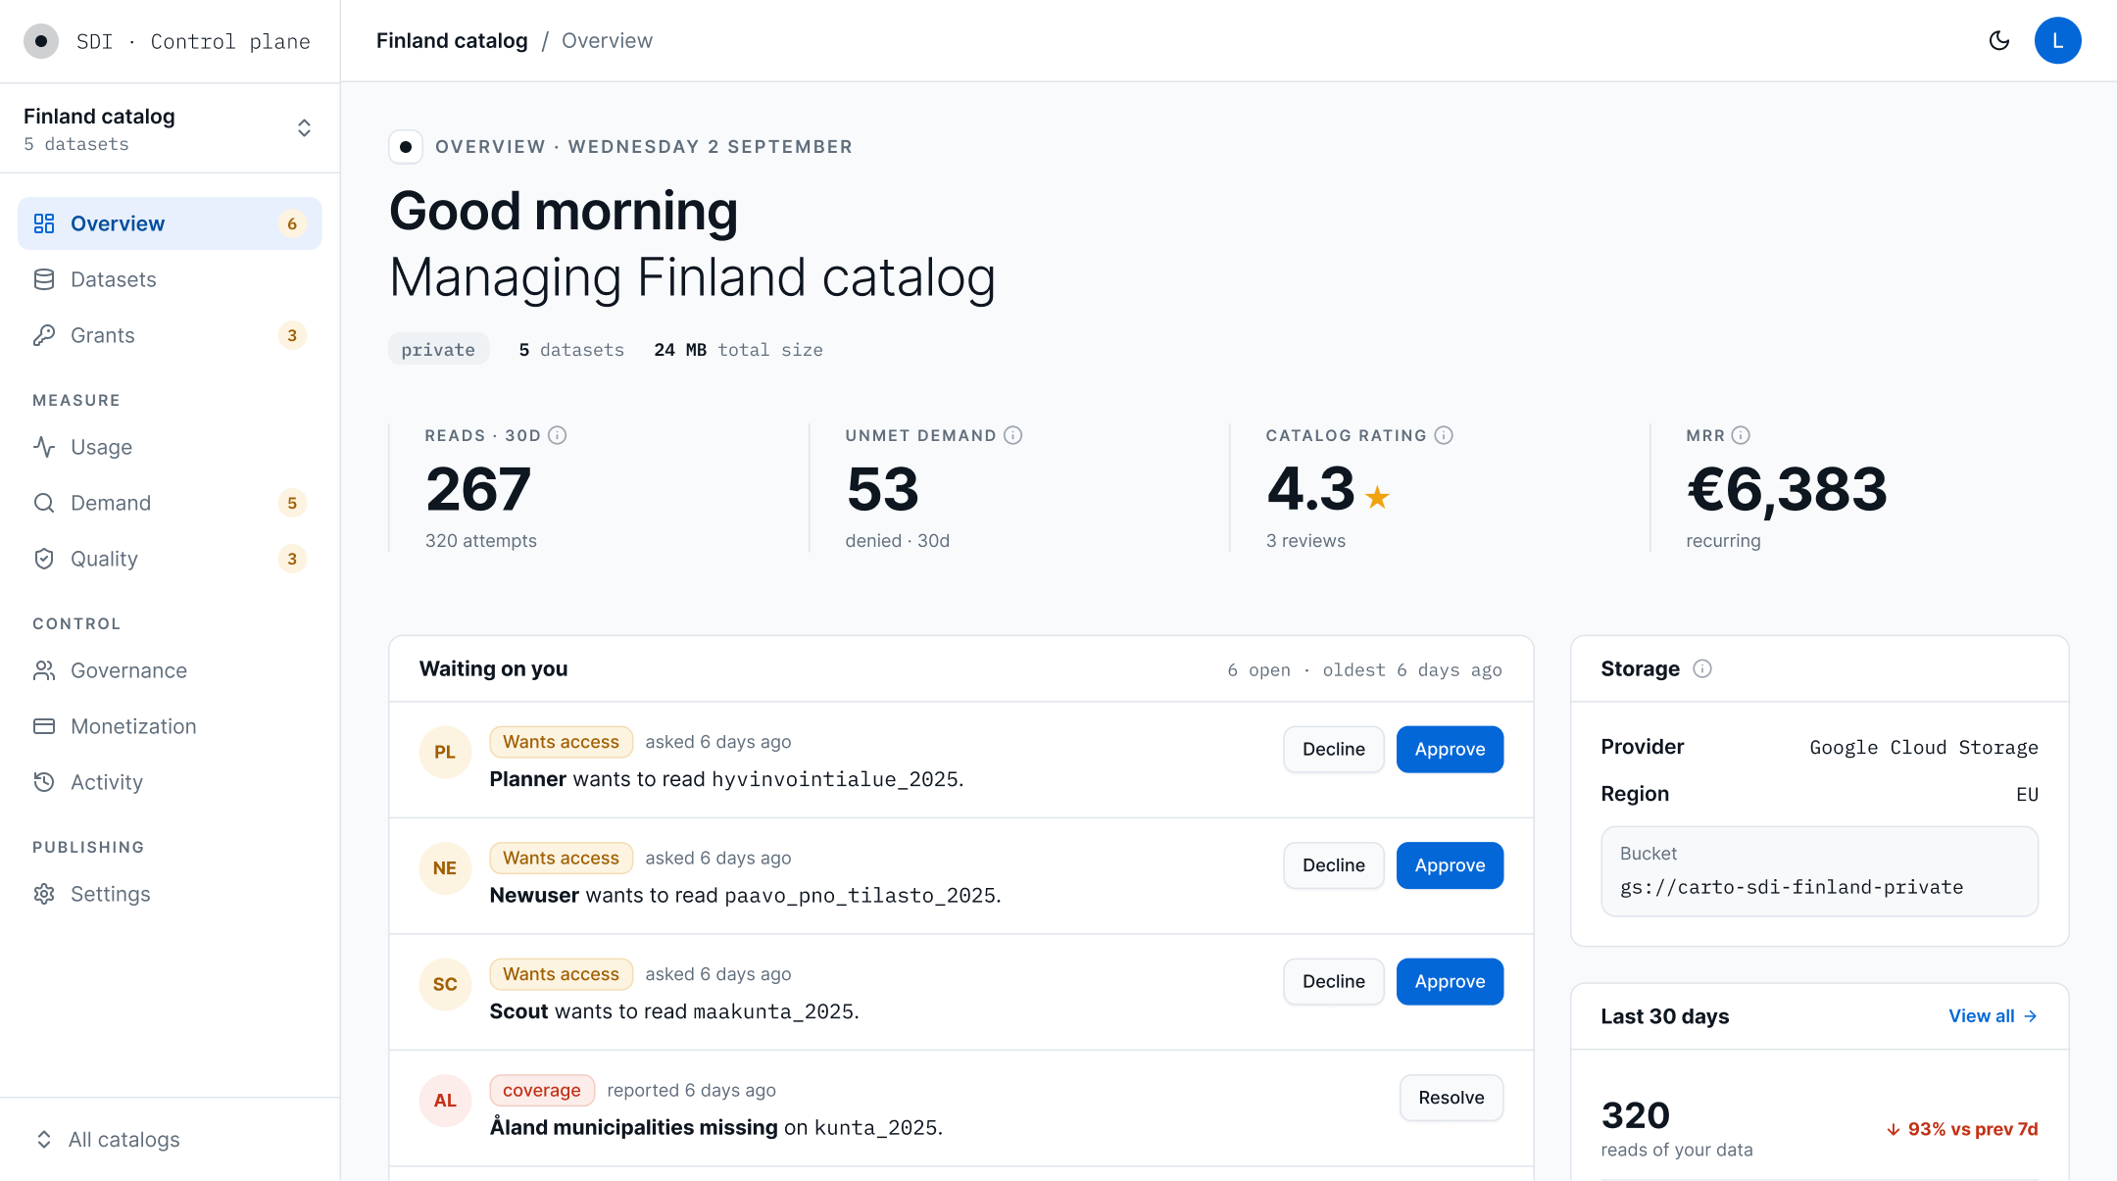Open Datasets in sidebar
Viewport: 2117px width, 1181px height.
click(x=170, y=279)
